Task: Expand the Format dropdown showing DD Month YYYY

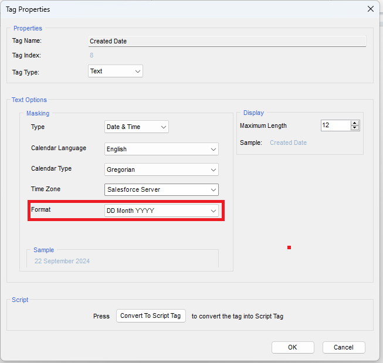Action: (161, 211)
